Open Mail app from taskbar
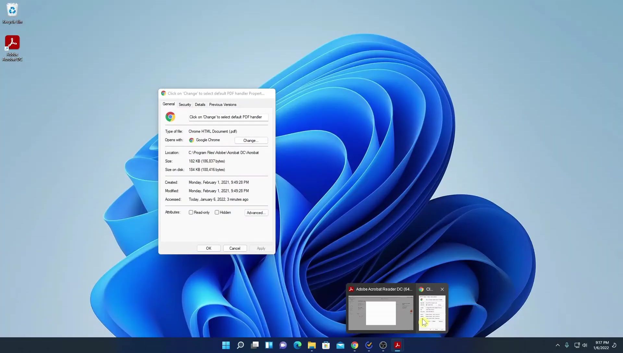 [x=340, y=345]
